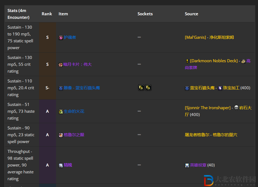Open the 珠宝加工 source link
258x187 pixels.
(231, 88)
